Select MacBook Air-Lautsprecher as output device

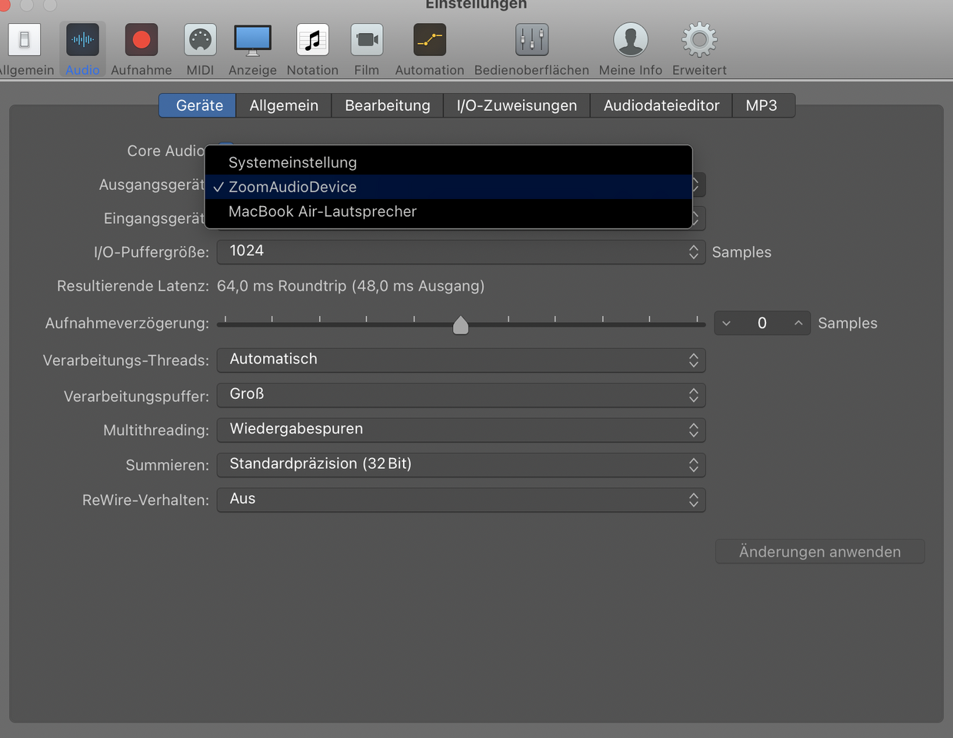[x=322, y=211]
